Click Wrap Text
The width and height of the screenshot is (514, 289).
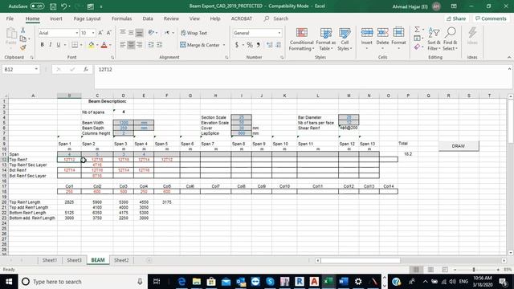point(194,33)
